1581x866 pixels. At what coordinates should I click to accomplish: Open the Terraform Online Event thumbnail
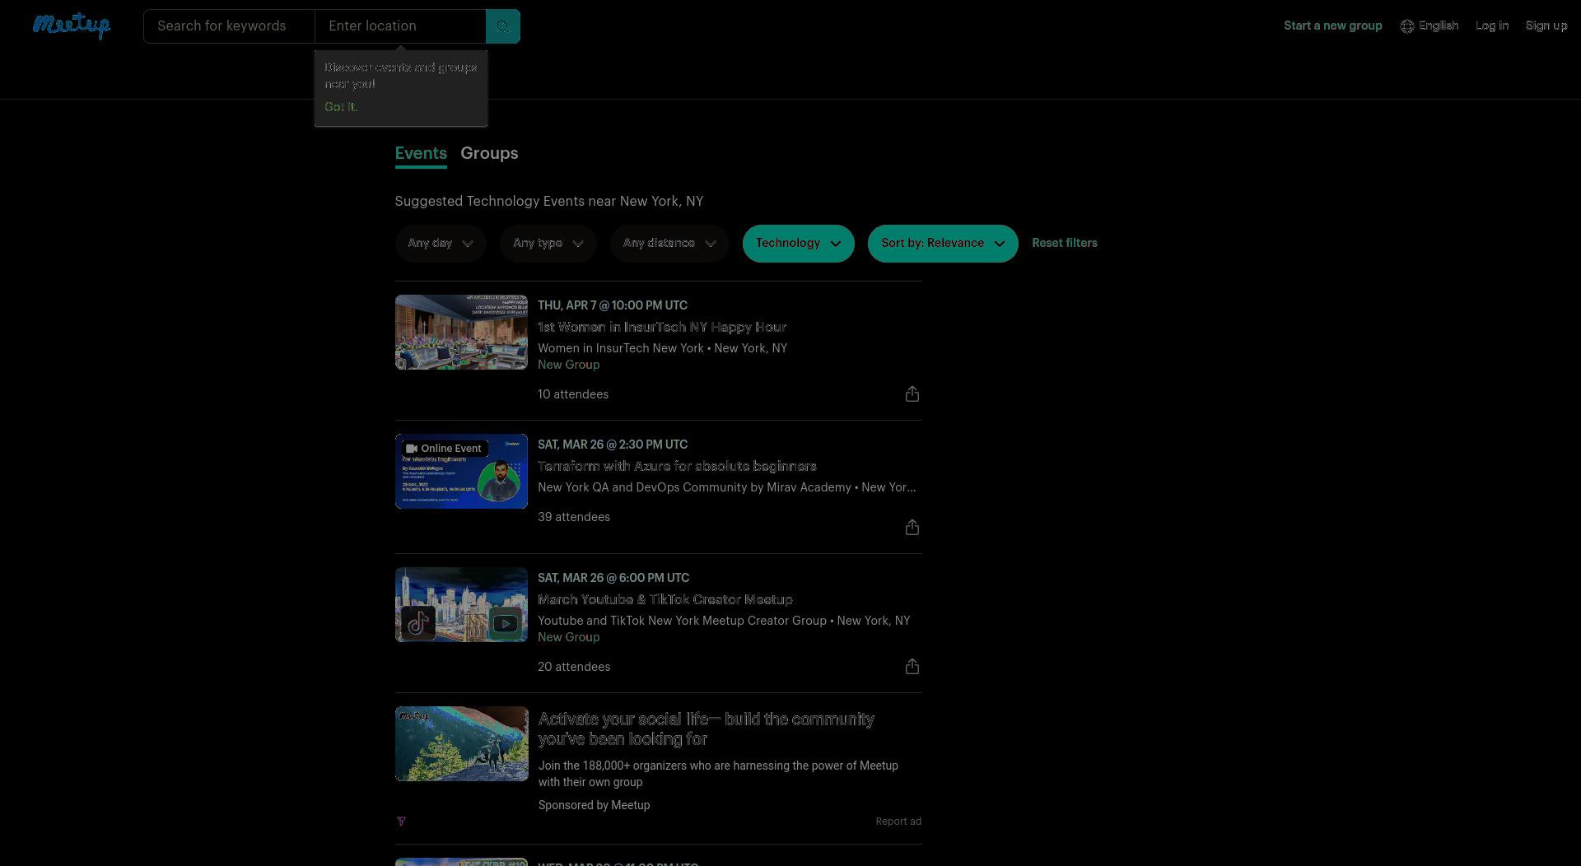click(x=461, y=472)
